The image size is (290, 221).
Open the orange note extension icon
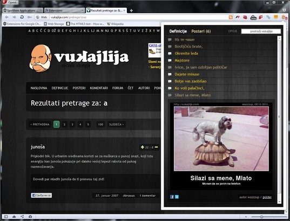pyautogui.click(x=276, y=17)
